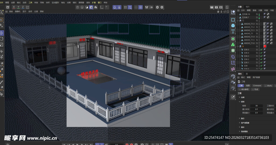Click the 待办事项 button
This screenshot has height=145, width=276.
[244, 89]
